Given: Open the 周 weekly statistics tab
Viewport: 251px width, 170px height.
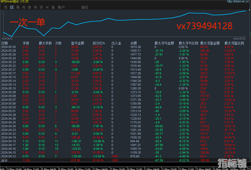Looking at the screenshot, I should pos(18,7).
